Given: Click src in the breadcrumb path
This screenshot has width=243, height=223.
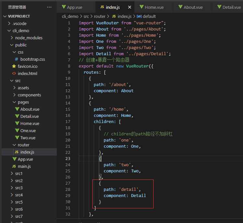Looking at the screenshot, I should tap(86, 16).
